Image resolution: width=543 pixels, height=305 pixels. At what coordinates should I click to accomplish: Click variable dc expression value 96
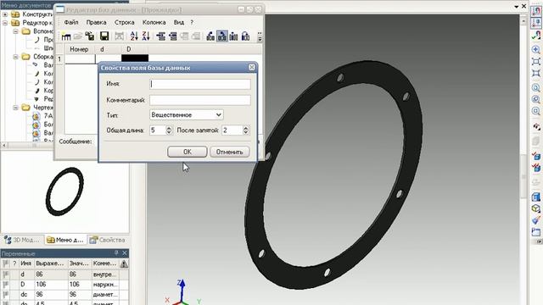click(x=51, y=294)
